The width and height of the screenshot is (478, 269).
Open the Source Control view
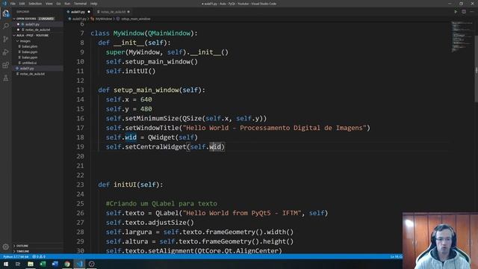coord(6,39)
